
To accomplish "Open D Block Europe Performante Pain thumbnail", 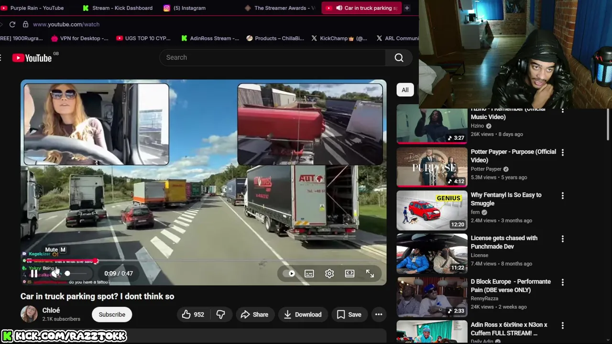I will (432, 297).
